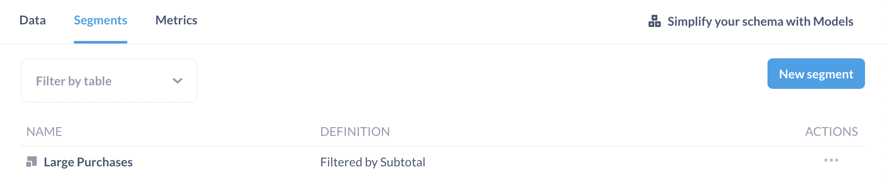Click the Models icon beside Simplify your schema
The height and width of the screenshot is (189, 886).
[654, 21]
